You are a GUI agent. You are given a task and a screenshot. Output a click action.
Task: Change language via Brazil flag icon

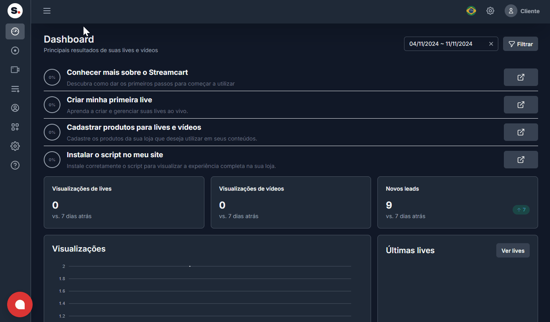[471, 11]
